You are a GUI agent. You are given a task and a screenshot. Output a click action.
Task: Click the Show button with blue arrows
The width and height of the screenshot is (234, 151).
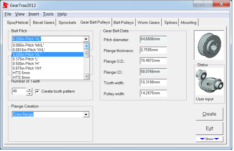click(209, 139)
